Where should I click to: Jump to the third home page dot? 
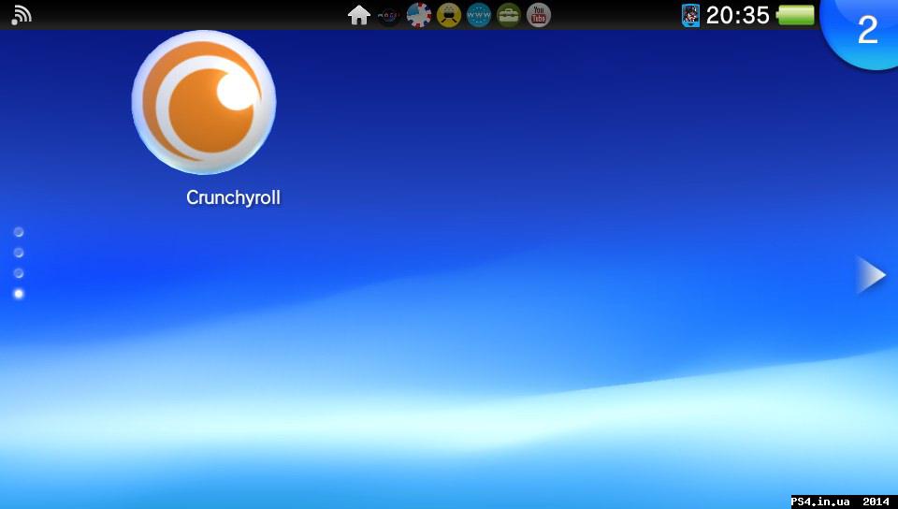(19, 273)
